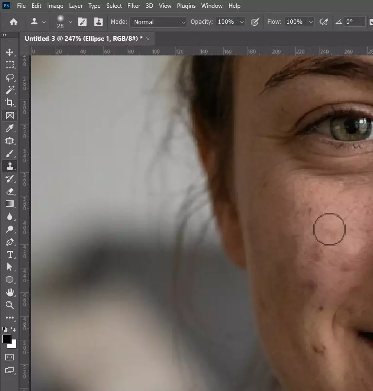Open the View menu
The width and height of the screenshot is (373, 391).
pos(165,6)
